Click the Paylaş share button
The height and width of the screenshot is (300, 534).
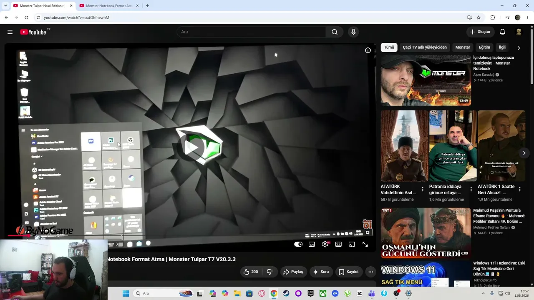(x=293, y=272)
